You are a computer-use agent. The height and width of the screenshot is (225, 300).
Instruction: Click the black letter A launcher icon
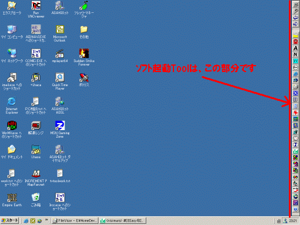click(295, 48)
